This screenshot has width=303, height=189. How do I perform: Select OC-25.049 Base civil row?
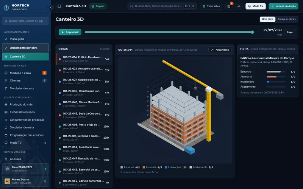pos(84,172)
